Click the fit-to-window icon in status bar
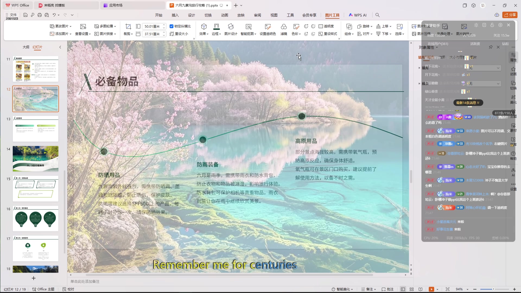The width and height of the screenshot is (521, 293). [447, 289]
